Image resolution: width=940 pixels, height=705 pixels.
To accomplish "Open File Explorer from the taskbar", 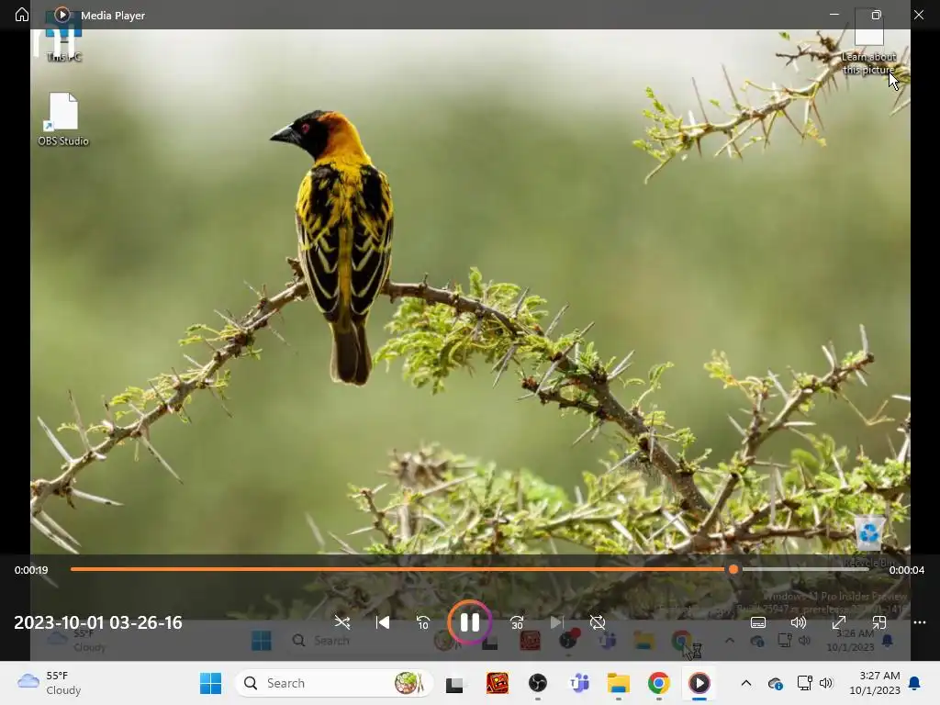I will [618, 683].
